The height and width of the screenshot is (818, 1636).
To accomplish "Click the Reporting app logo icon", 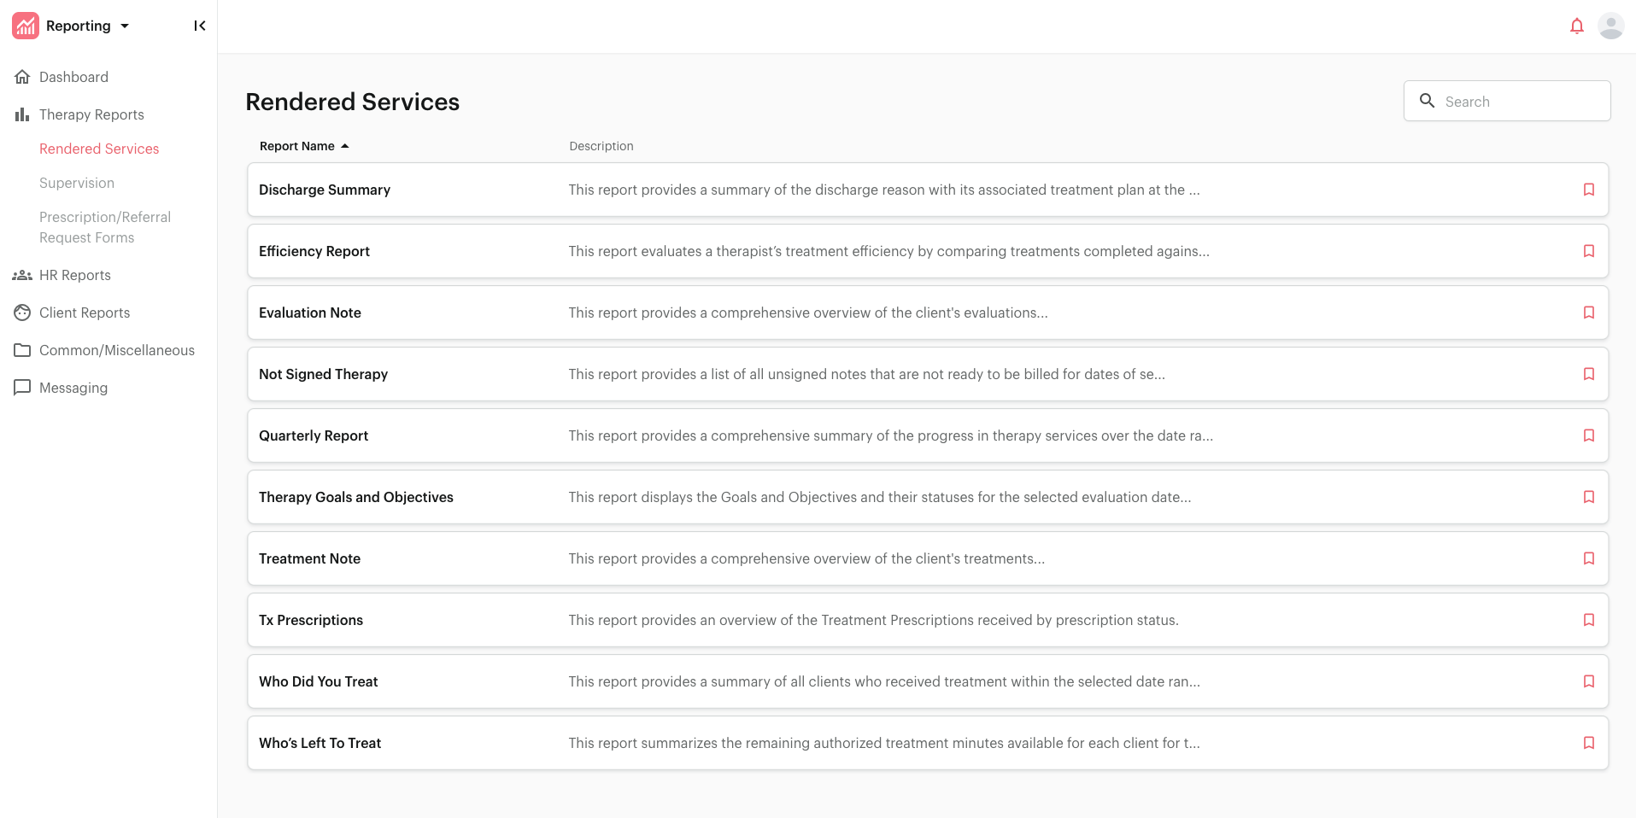I will pyautogui.click(x=26, y=26).
